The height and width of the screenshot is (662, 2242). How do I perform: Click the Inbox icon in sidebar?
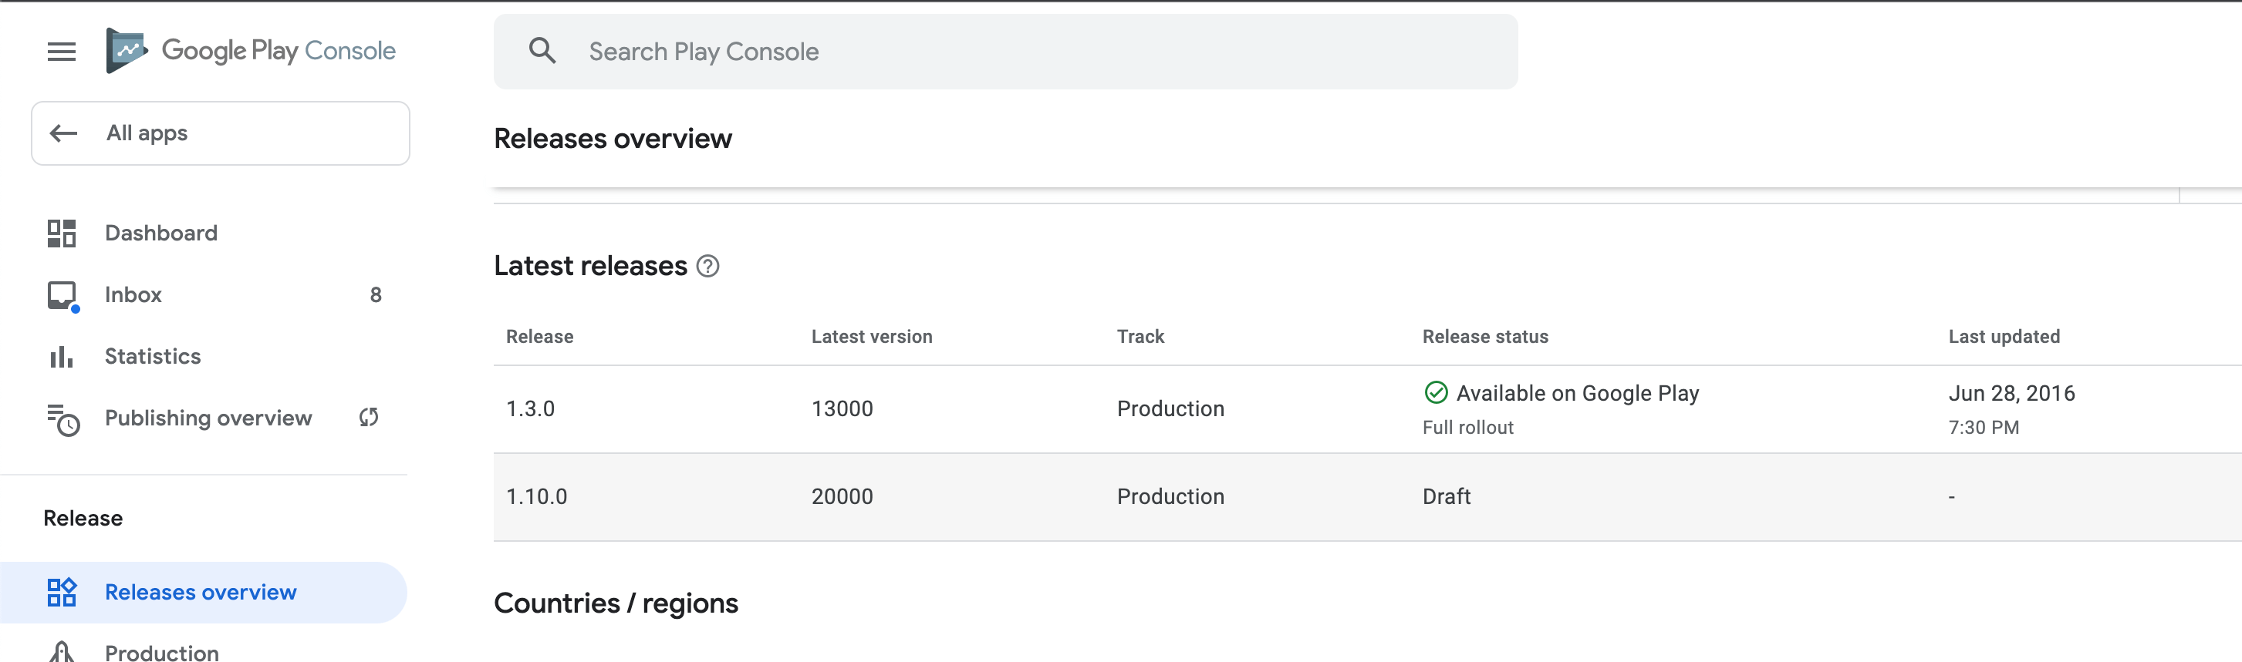(62, 295)
